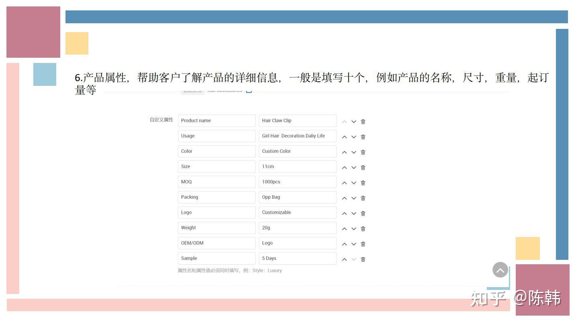Delete the Weight attribute row
576x322 pixels.
363,229
